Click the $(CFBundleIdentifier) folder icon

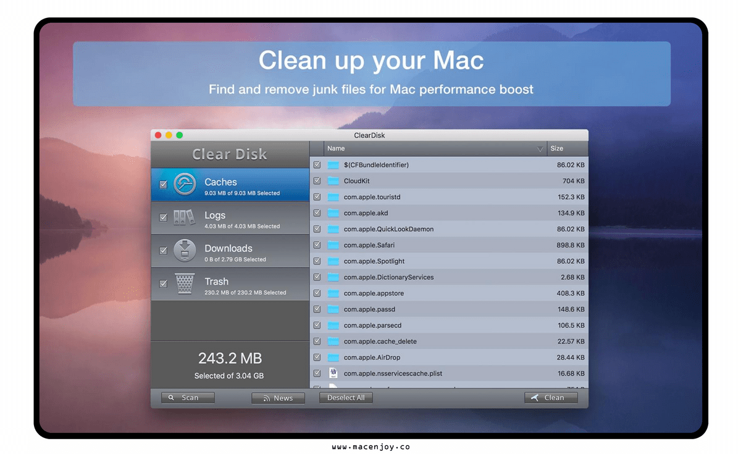coord(333,165)
